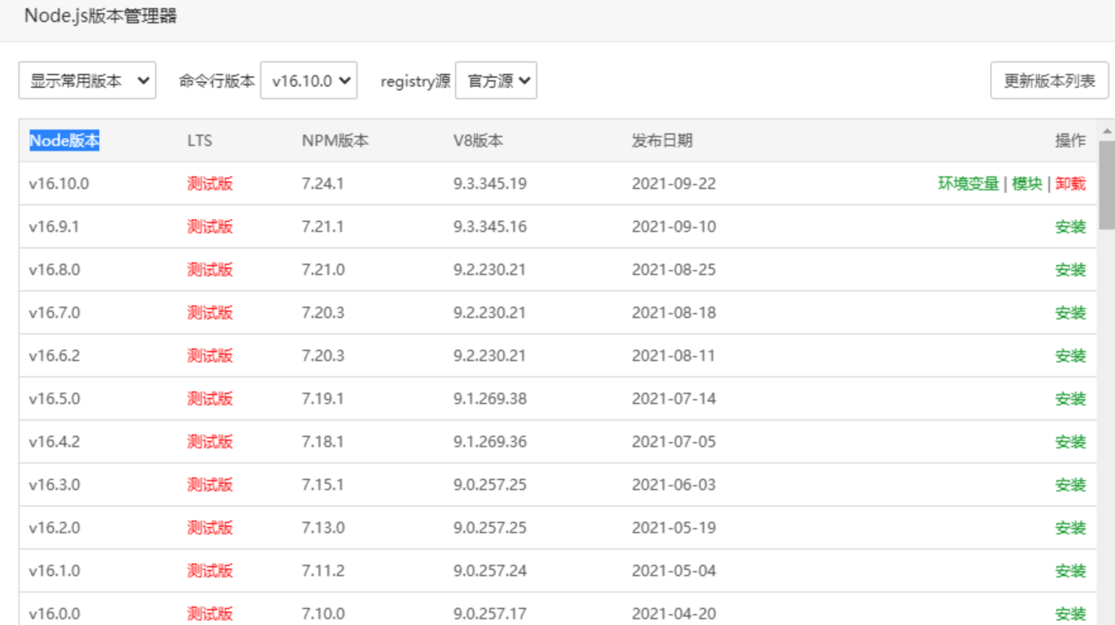Open the registry源 官方源 dropdown
Screen dimensions: 1115x625
click(x=496, y=80)
